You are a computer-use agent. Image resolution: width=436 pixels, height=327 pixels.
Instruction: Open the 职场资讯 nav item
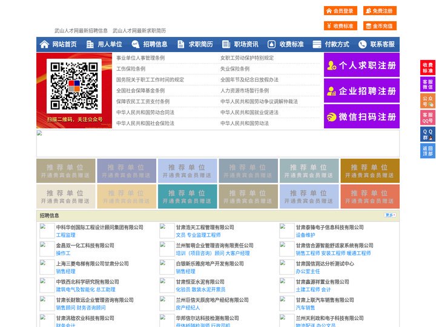[240, 44]
